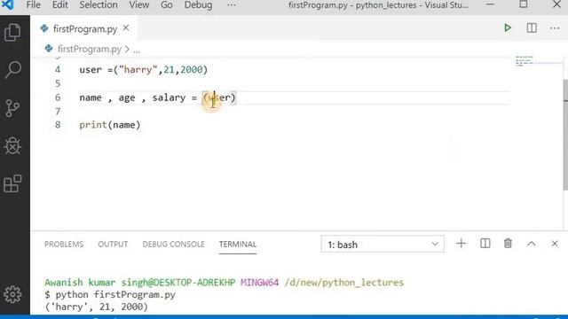Open the Manage gear settings icon
This screenshot has height=319, width=568.
pos(12,294)
